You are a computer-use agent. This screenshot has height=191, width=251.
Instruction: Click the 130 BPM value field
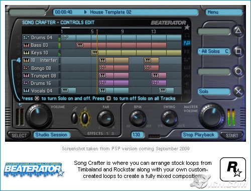click(x=136, y=135)
